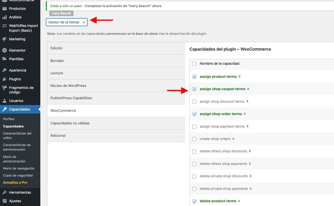
Task: Open the Perfiles submenu item
Action: [x=9, y=119]
